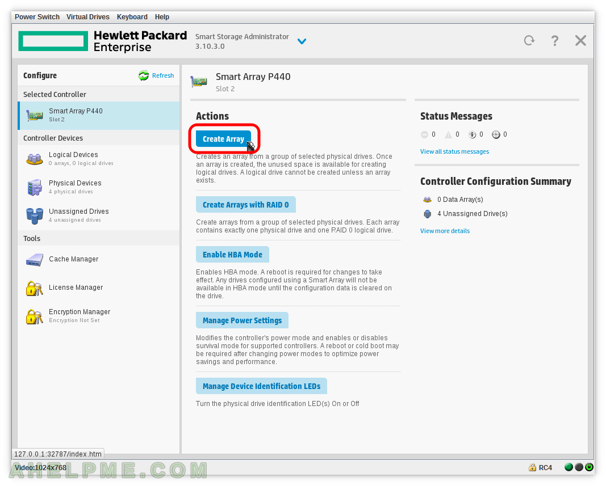Click the green Refresh arrows icon
The height and width of the screenshot is (486, 606).
[143, 75]
